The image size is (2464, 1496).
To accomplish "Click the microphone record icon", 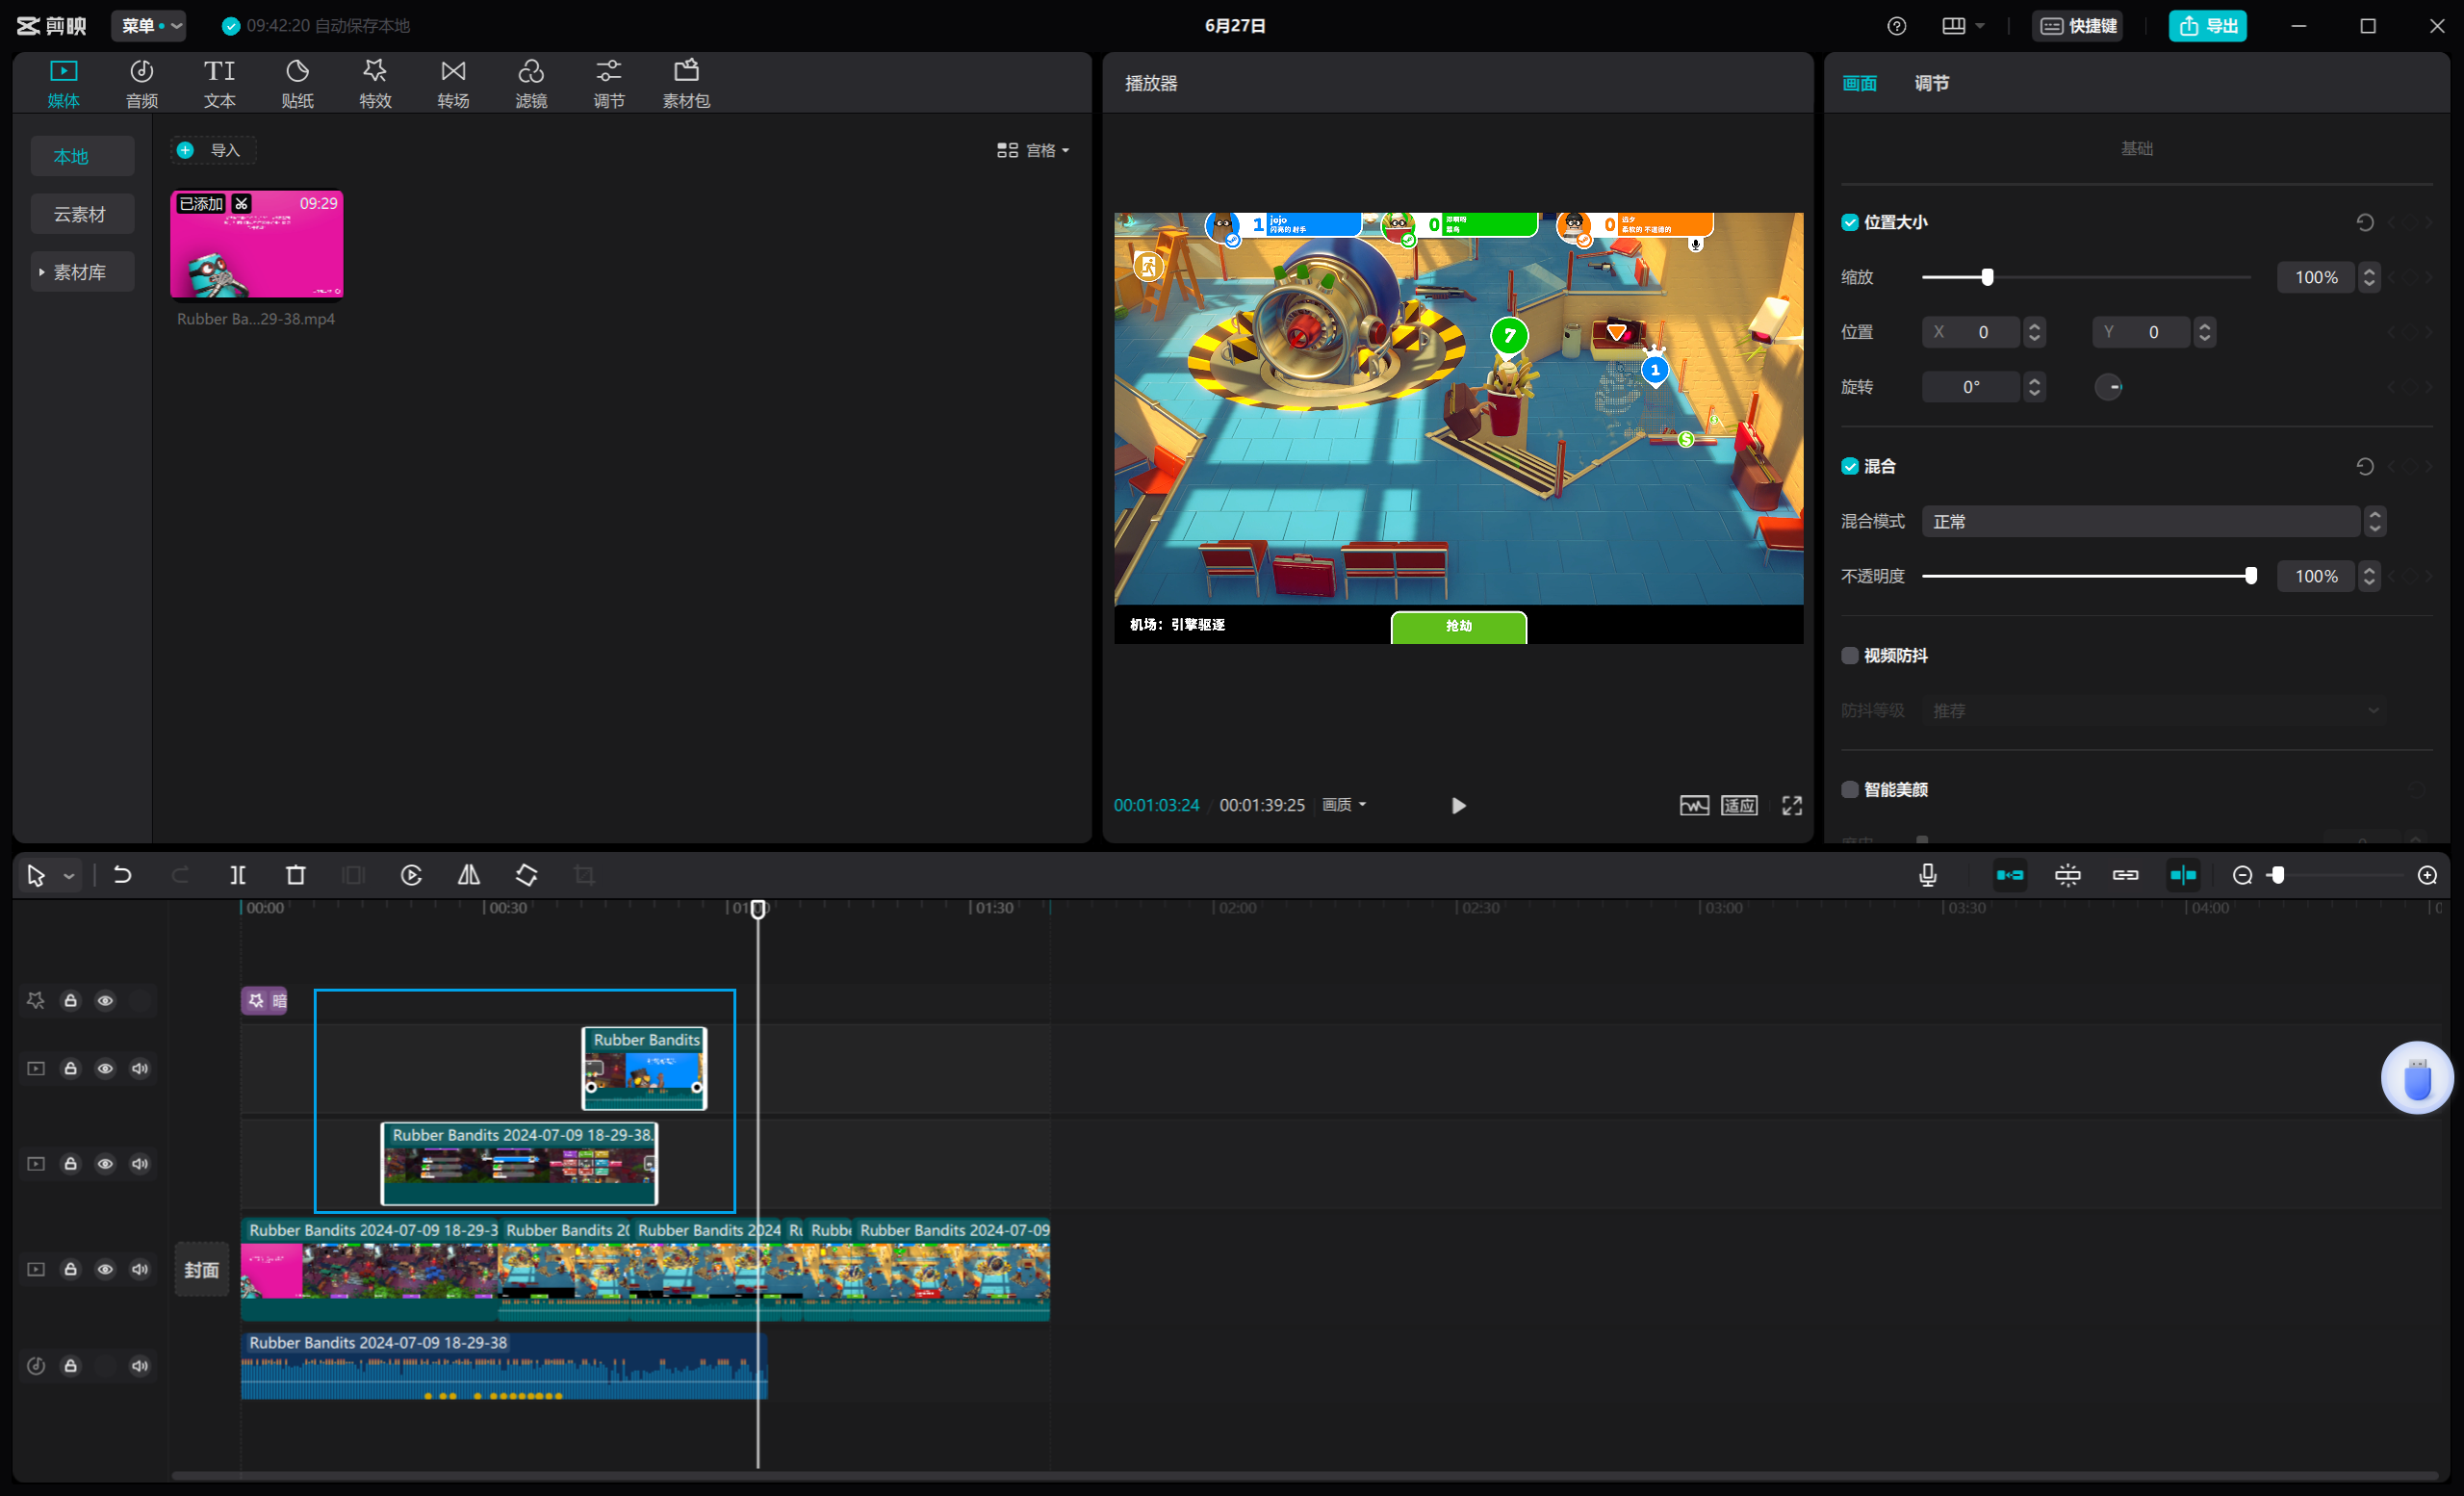I will pyautogui.click(x=1928, y=875).
